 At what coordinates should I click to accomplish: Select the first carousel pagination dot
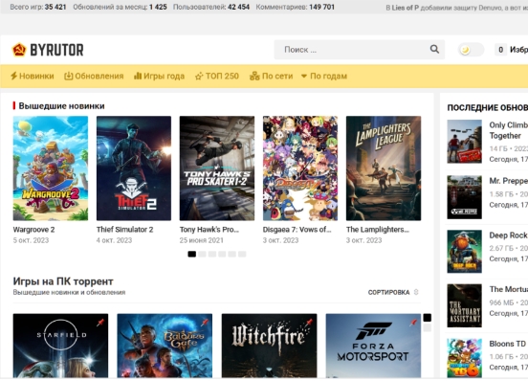tap(191, 254)
